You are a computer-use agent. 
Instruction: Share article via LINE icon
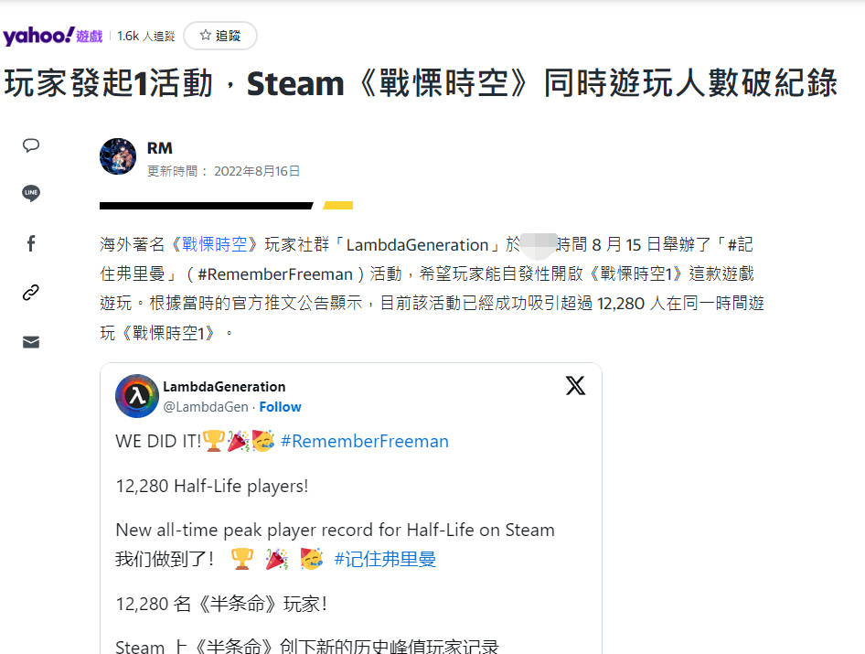31,193
